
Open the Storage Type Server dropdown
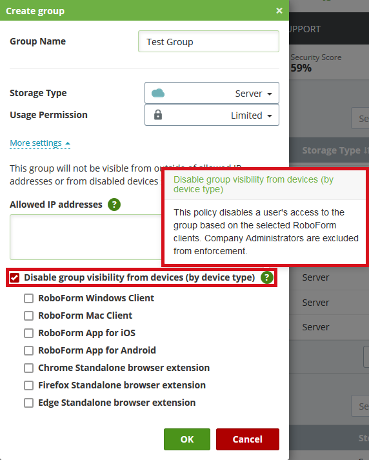click(212, 94)
